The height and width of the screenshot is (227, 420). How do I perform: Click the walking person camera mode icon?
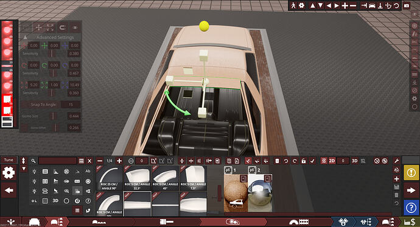point(293,5)
